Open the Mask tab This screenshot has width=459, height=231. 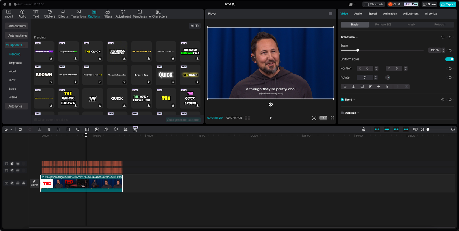point(411,24)
